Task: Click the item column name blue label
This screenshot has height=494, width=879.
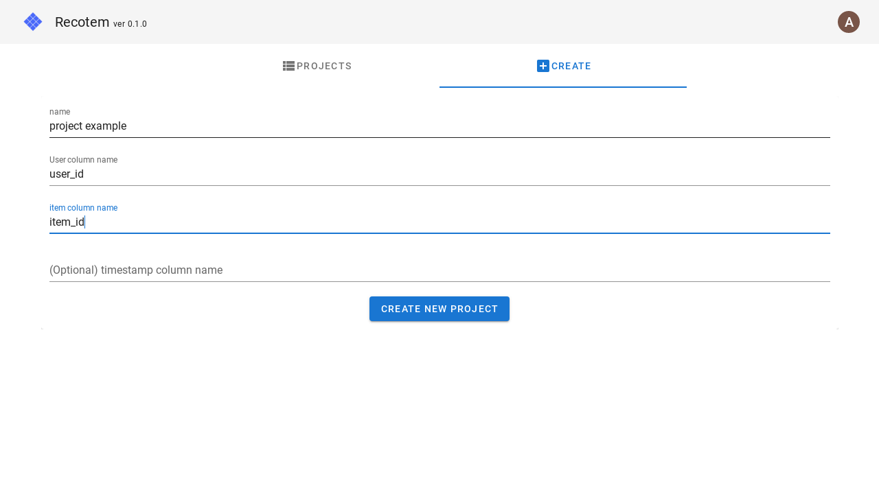Action: click(x=83, y=208)
